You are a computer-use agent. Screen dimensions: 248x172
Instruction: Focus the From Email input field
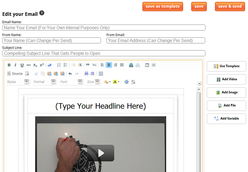(156, 40)
